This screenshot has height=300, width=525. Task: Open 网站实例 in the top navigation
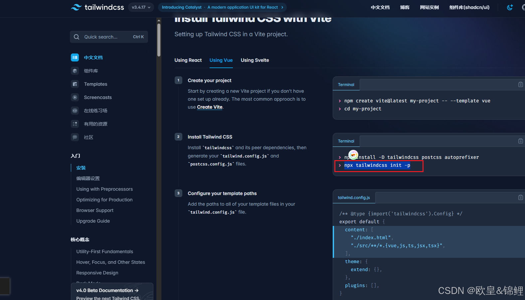[430, 7]
